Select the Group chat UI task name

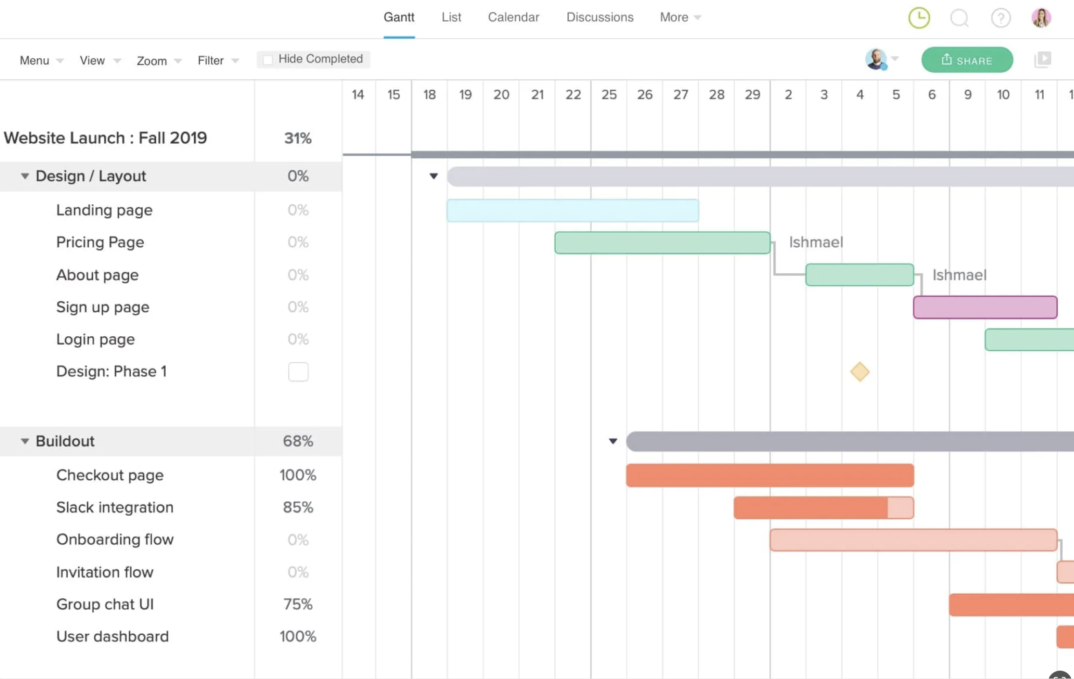tap(105, 604)
